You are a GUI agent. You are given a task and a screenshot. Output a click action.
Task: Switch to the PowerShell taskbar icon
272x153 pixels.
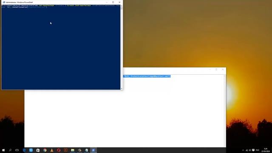93,150
